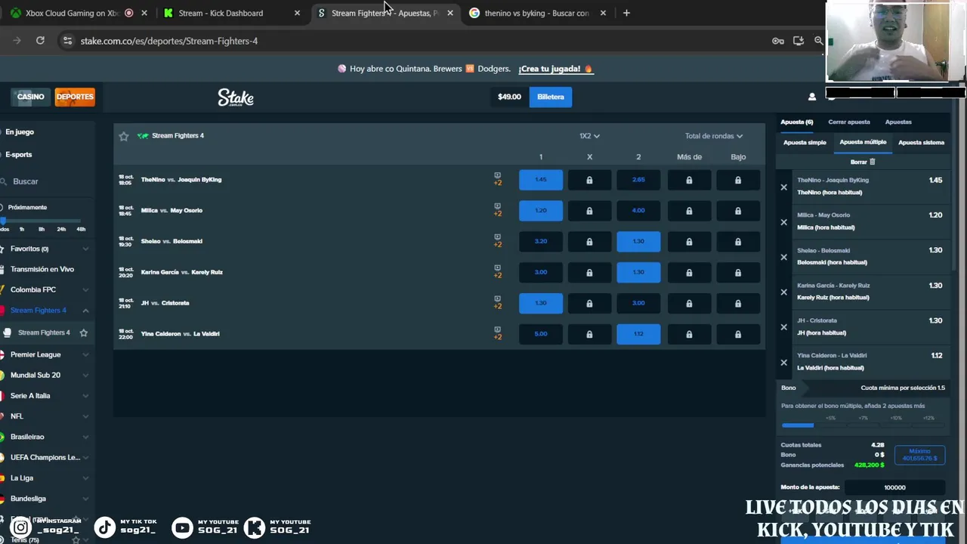This screenshot has width=967, height=544.
Task: Reload the page with browser refresh
Action: tap(40, 41)
